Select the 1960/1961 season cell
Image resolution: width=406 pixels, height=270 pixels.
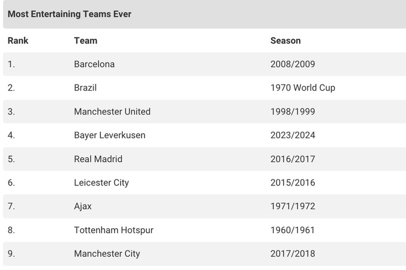point(293,230)
